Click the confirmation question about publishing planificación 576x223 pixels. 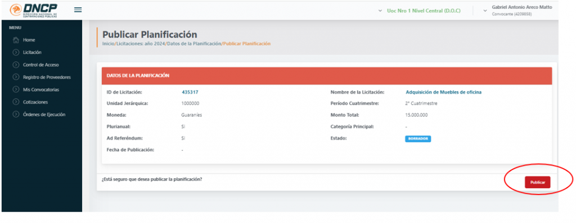click(x=152, y=179)
